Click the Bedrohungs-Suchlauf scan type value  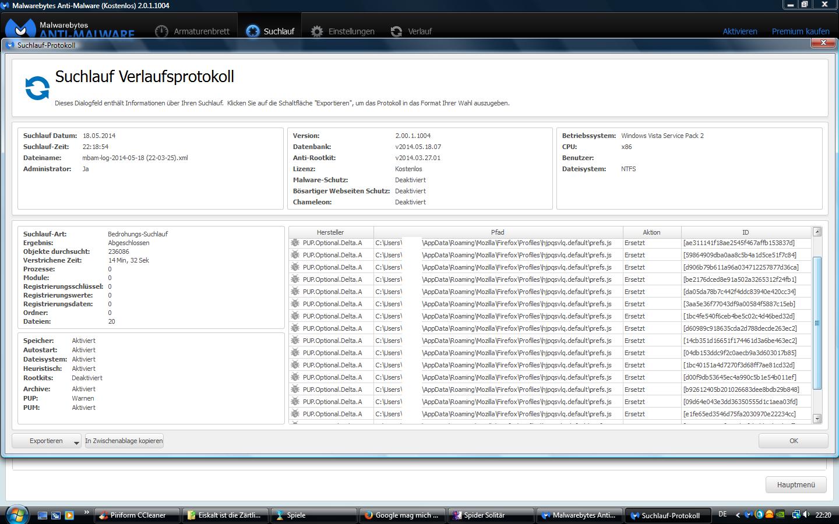click(x=138, y=234)
